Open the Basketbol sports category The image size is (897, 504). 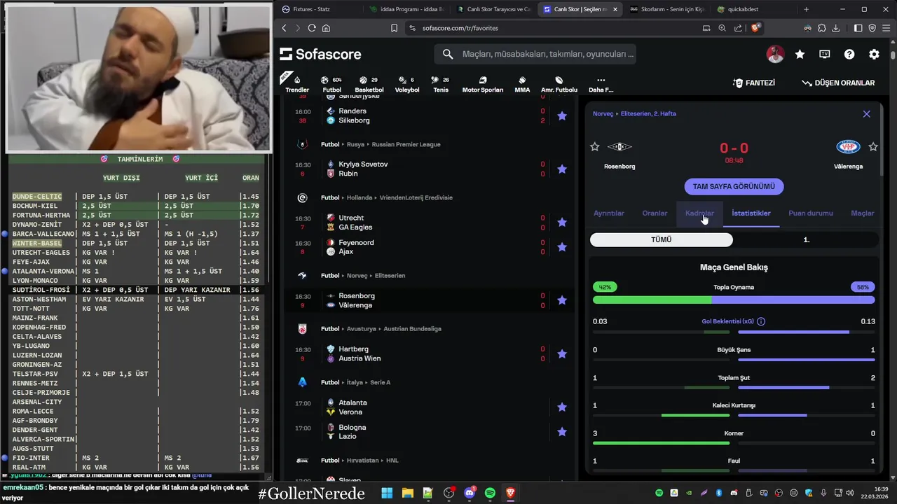369,84
